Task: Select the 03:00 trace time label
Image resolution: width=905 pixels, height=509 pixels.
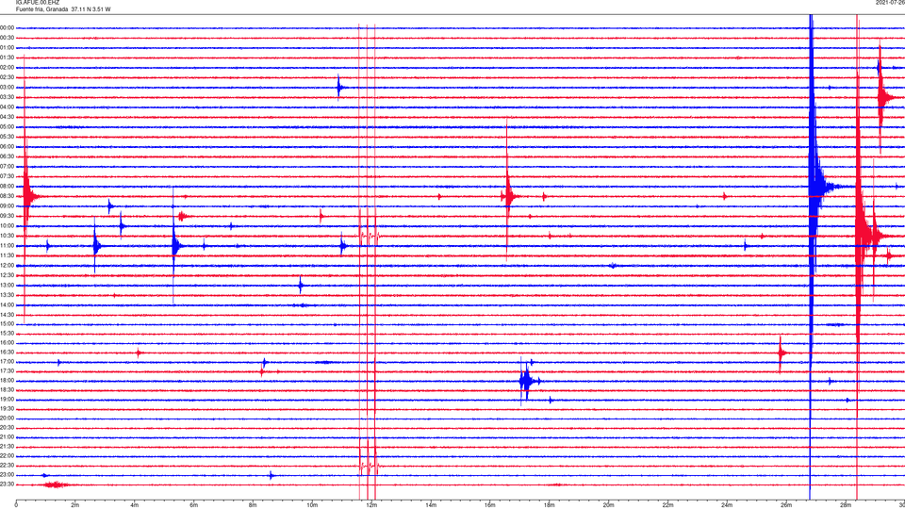Action: pyautogui.click(x=8, y=87)
